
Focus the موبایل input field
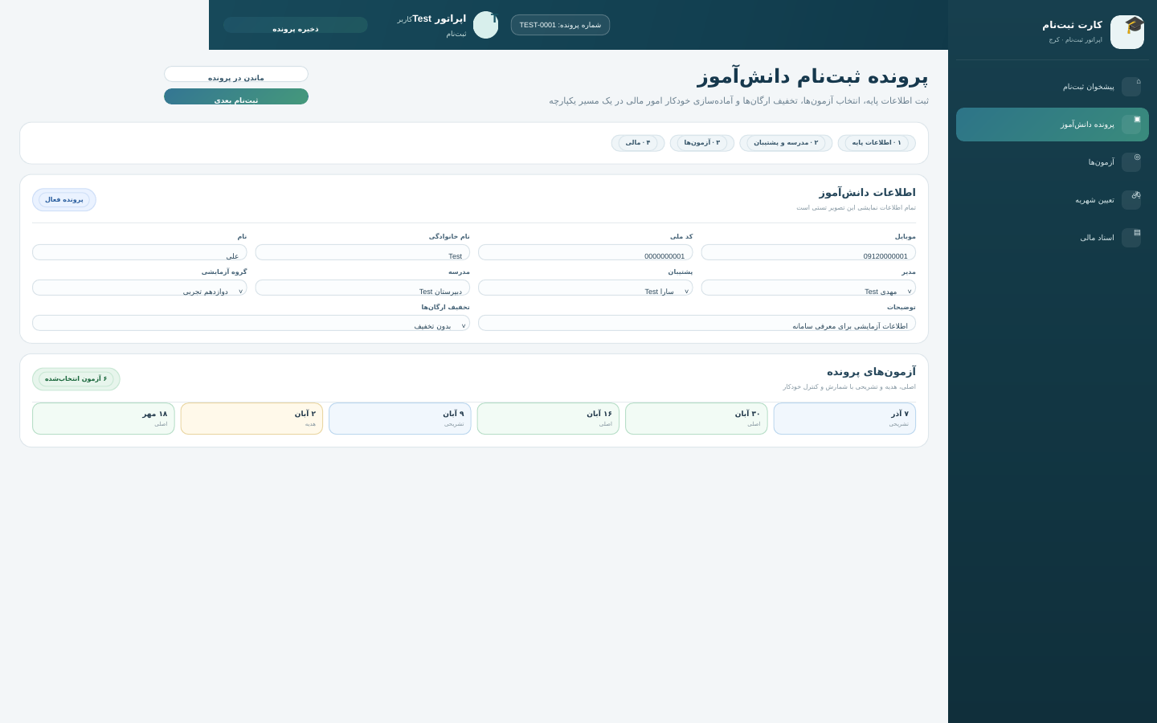(x=808, y=252)
